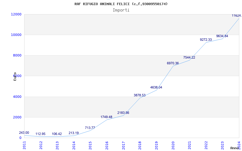Click the 2183.86 data label

tap(123, 113)
